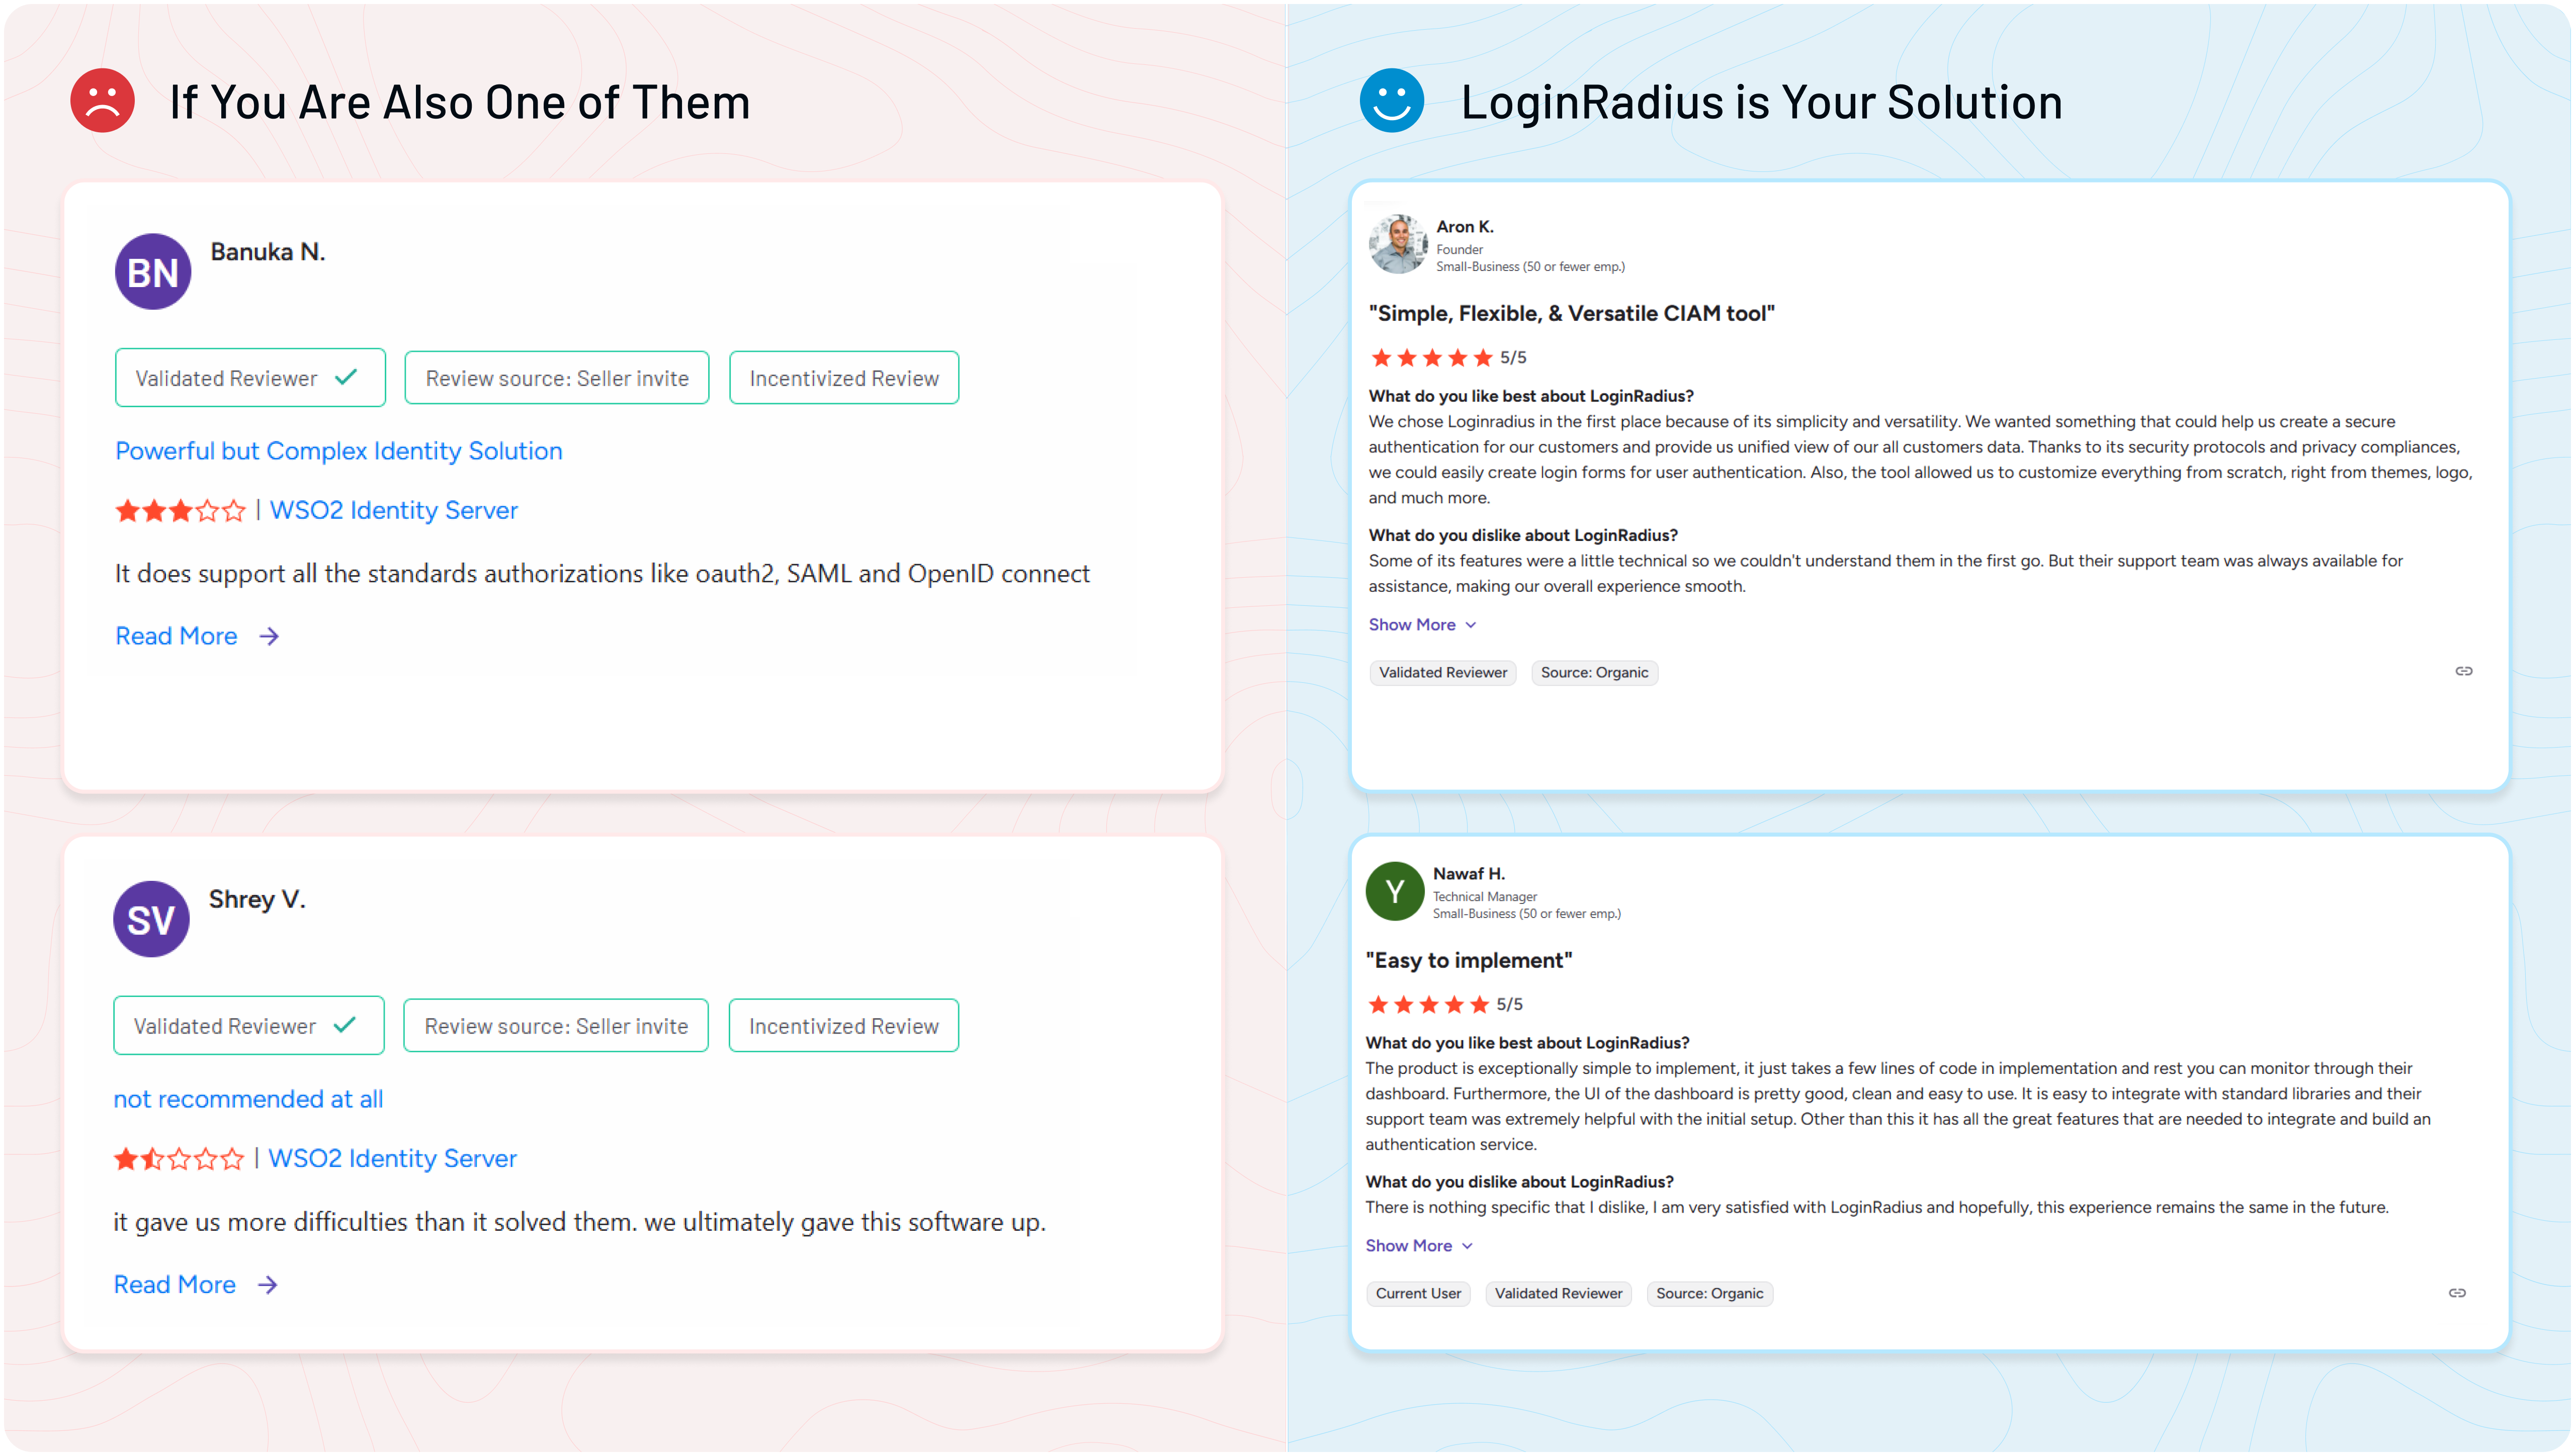Viewport: 2575px width, 1456px height.
Task: Click the red sad face icon
Action: click(x=102, y=100)
